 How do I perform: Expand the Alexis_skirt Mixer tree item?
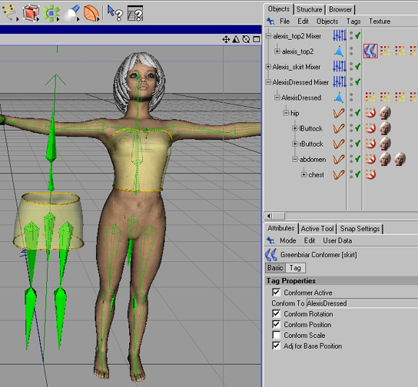pos(268,67)
